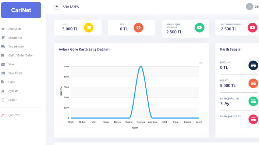Click the Bu Ay 5.000 TL value
This screenshot has height=145, width=259.
point(228,86)
